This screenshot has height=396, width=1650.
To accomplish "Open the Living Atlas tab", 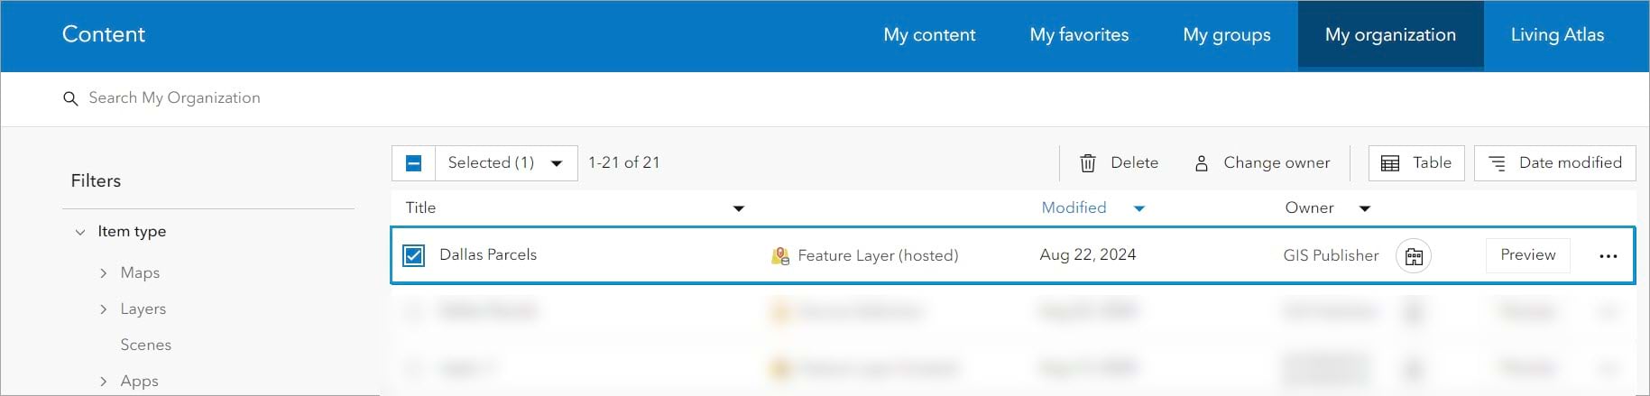I will 1557,35.
